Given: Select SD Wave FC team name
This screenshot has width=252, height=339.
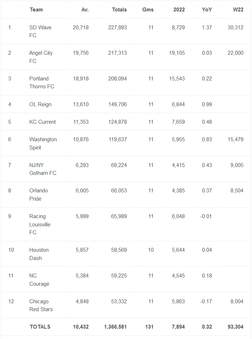Looking at the screenshot, I should pos(40,31).
